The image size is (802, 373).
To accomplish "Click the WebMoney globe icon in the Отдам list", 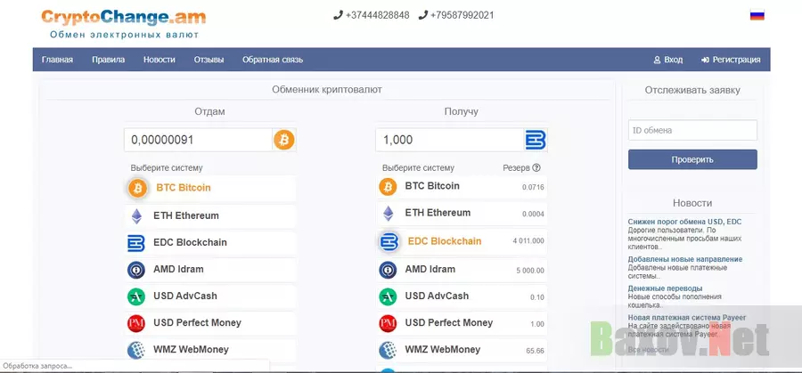I will pyautogui.click(x=136, y=350).
